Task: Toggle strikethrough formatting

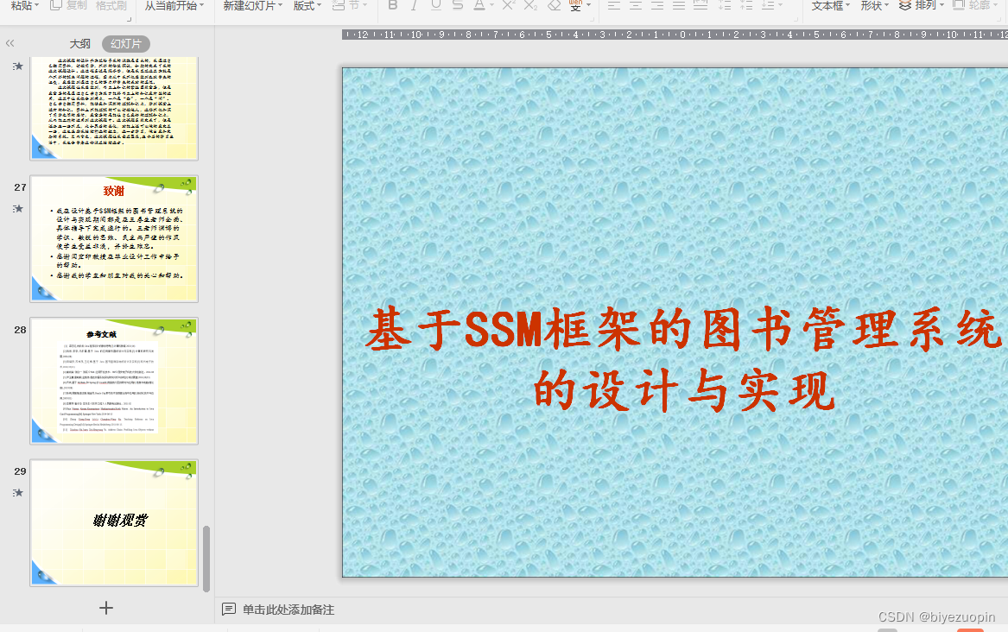Action: coord(458,5)
